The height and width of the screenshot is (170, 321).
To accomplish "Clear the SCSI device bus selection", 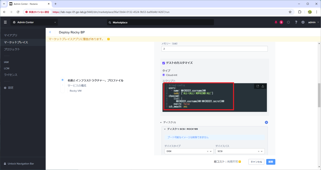I will 258,152.
